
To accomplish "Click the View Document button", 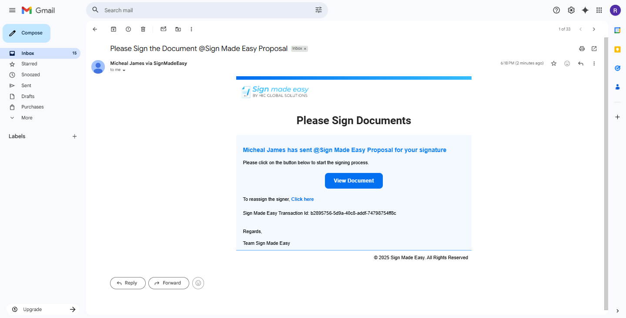I will tap(354, 181).
